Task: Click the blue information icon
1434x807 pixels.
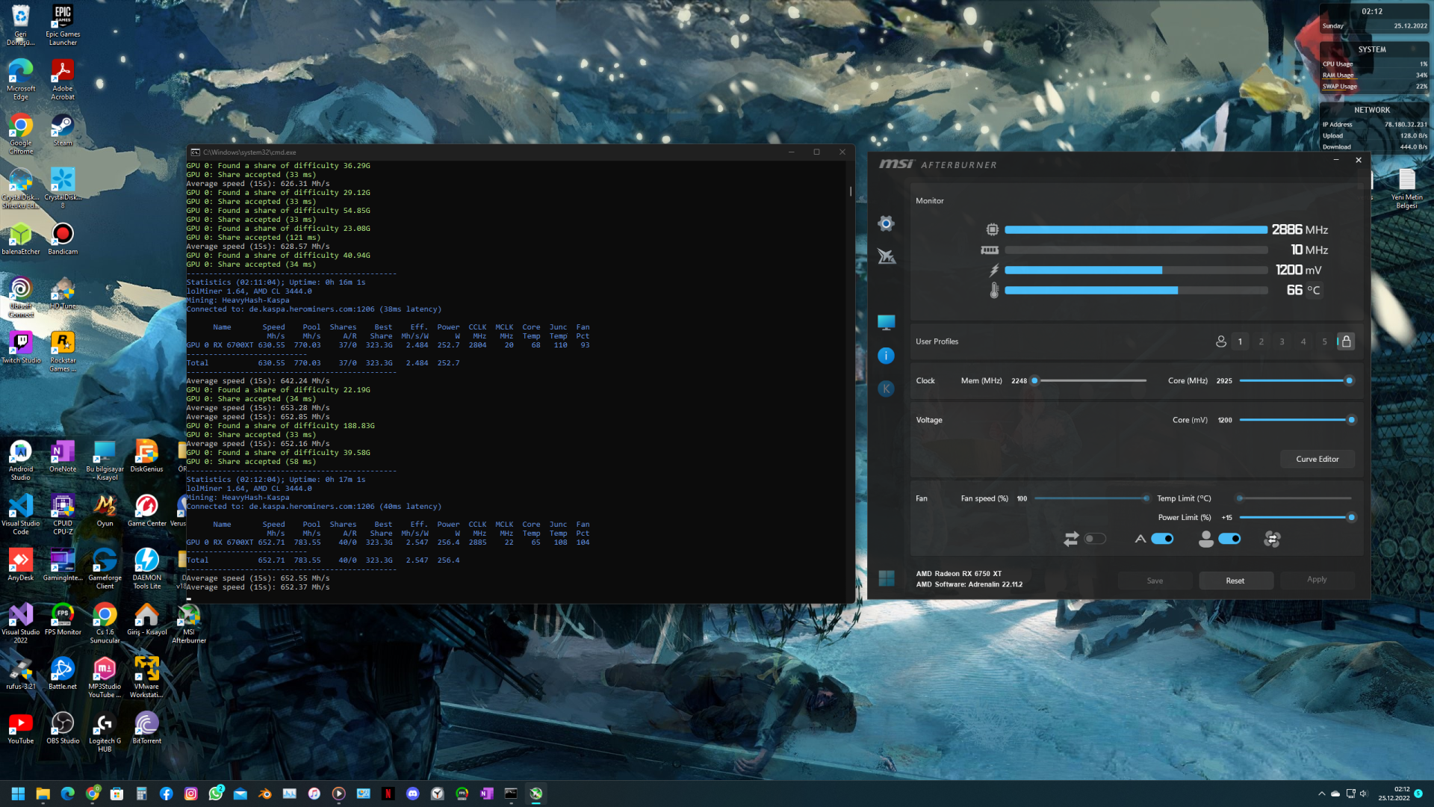Action: [x=886, y=356]
